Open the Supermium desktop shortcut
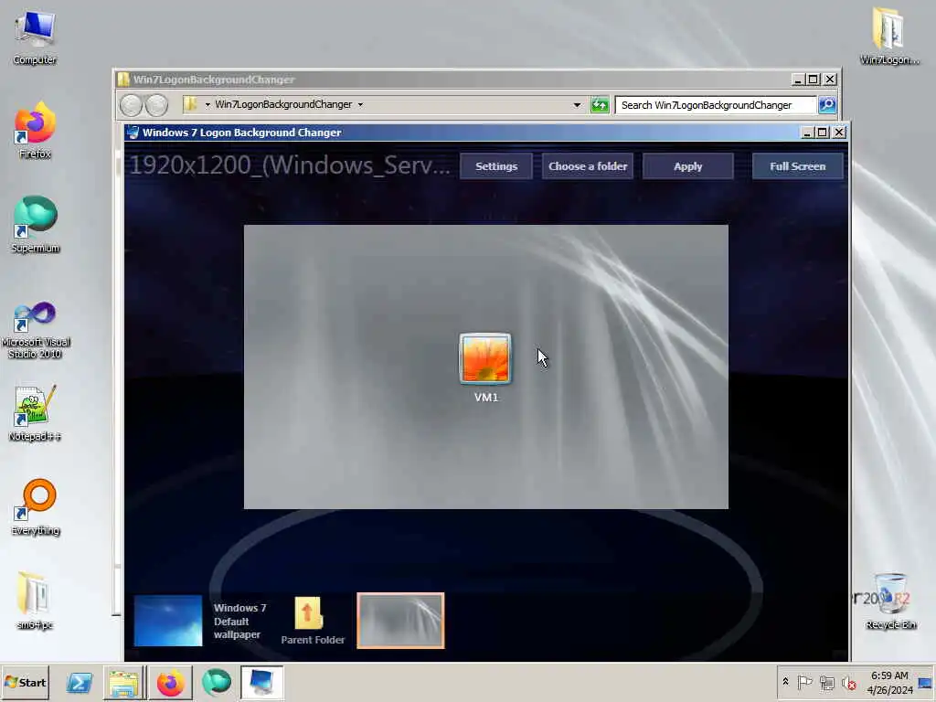The height and width of the screenshot is (702, 936). [35, 224]
